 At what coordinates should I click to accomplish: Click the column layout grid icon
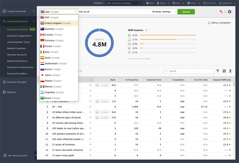224,71
